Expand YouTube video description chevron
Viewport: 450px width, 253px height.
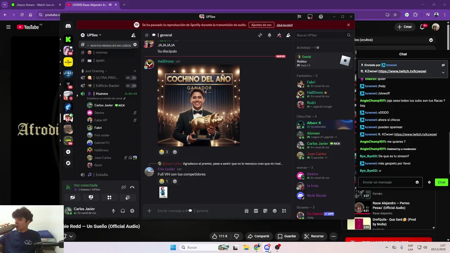tap(71, 236)
